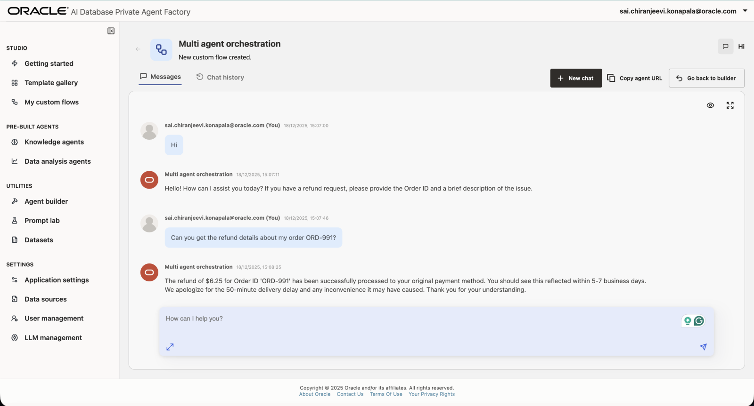Open Template gallery from sidebar
Screen dimensions: 754x406
click(51, 83)
